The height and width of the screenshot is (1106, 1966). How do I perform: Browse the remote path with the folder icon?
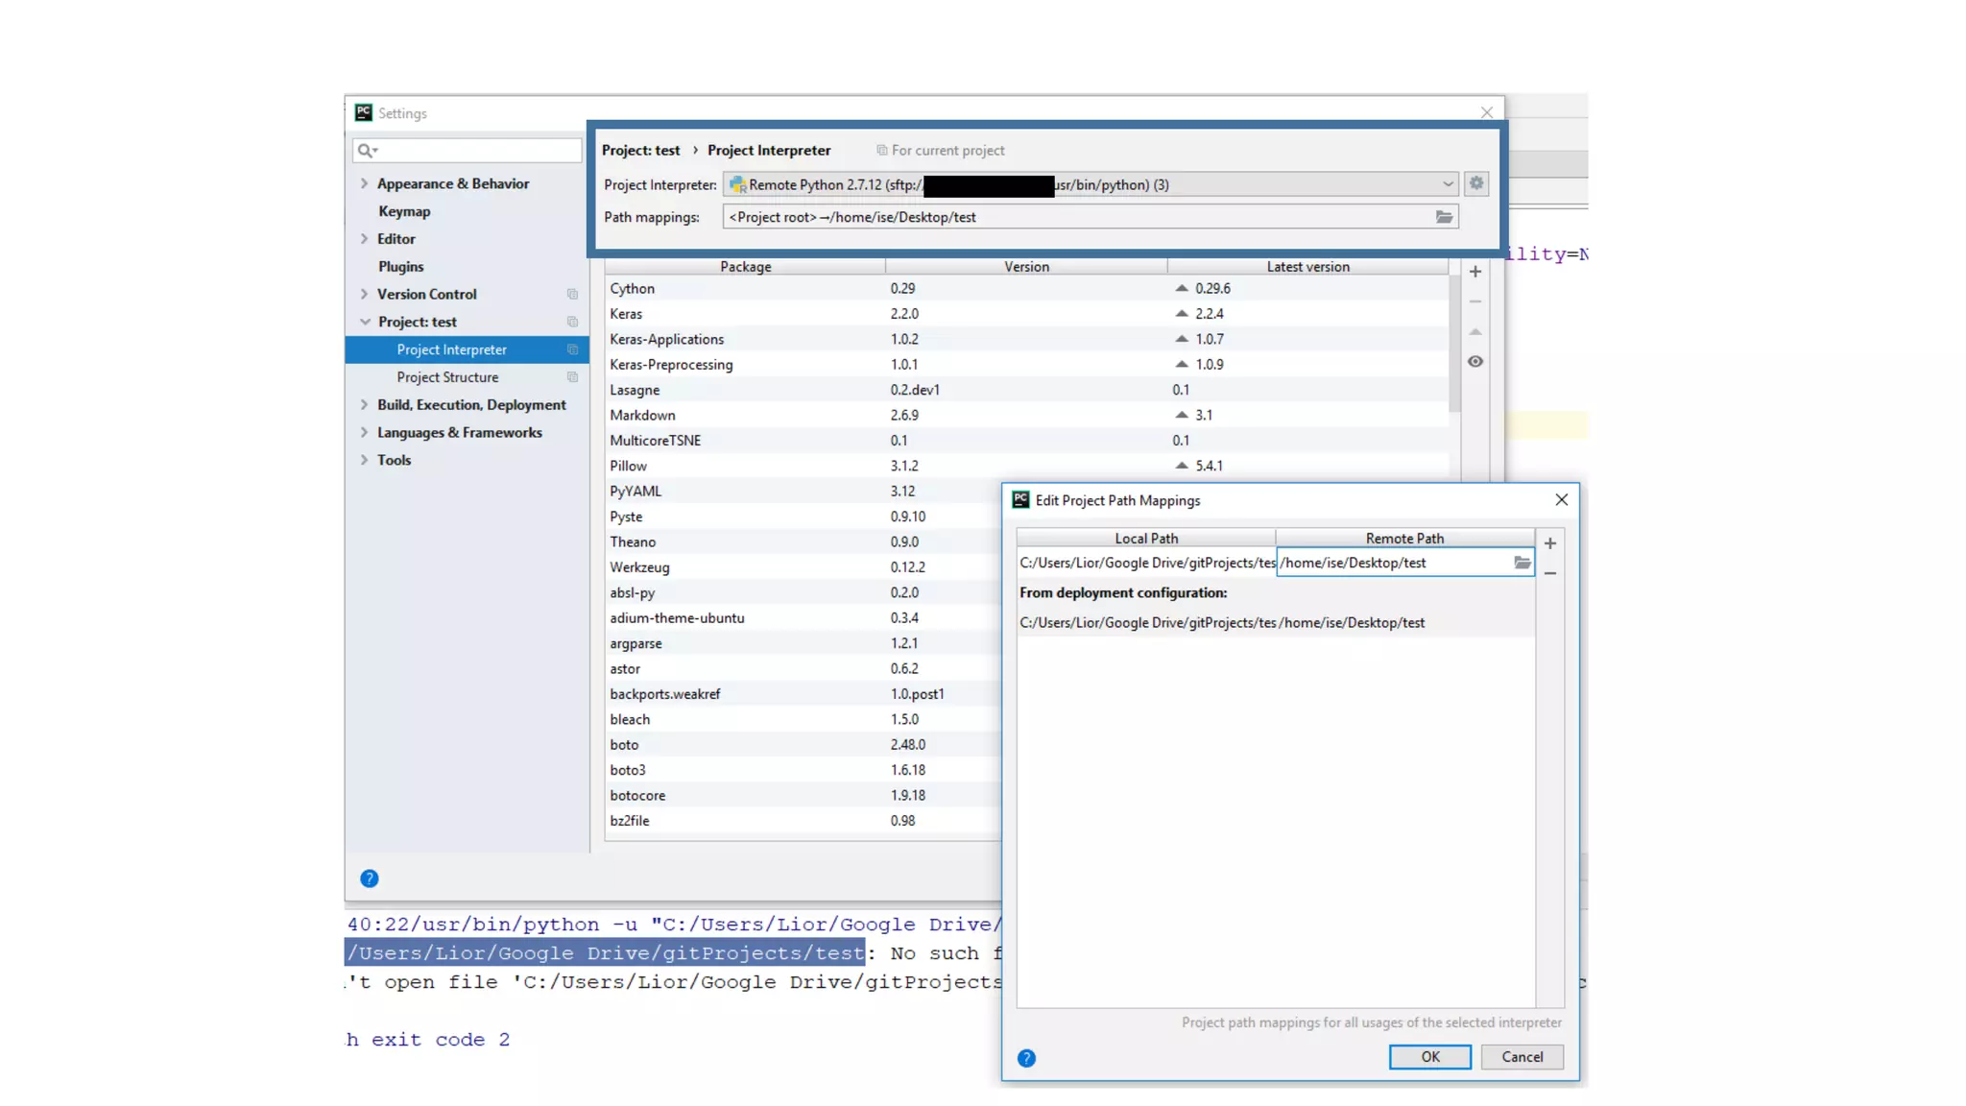1522,563
